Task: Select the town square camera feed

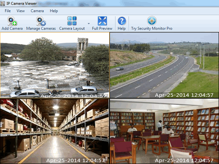Action: [55, 65]
